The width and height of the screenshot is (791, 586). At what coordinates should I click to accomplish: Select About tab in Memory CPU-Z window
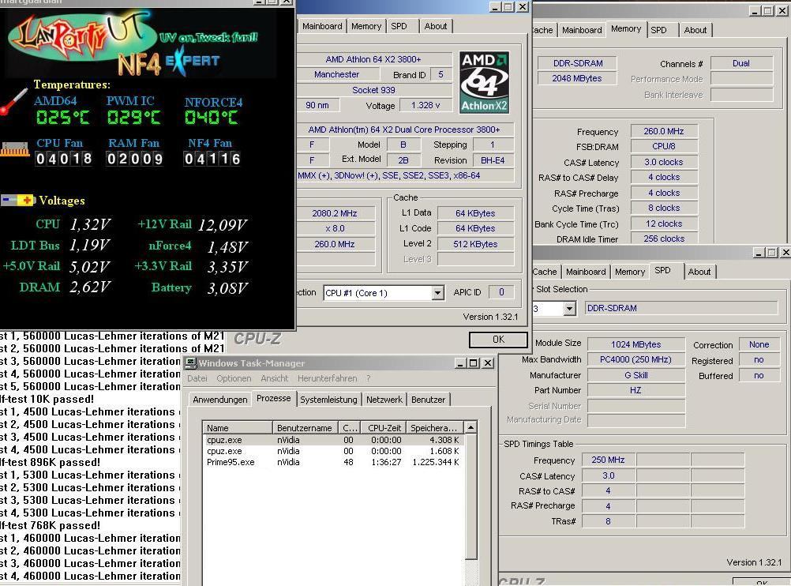695,30
